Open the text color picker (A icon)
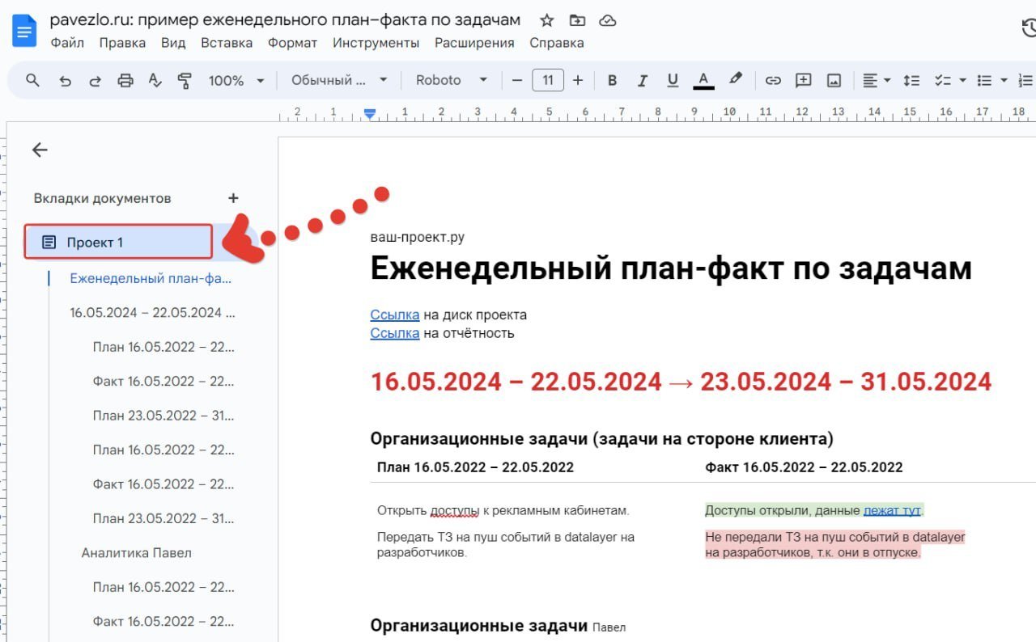 tap(703, 80)
